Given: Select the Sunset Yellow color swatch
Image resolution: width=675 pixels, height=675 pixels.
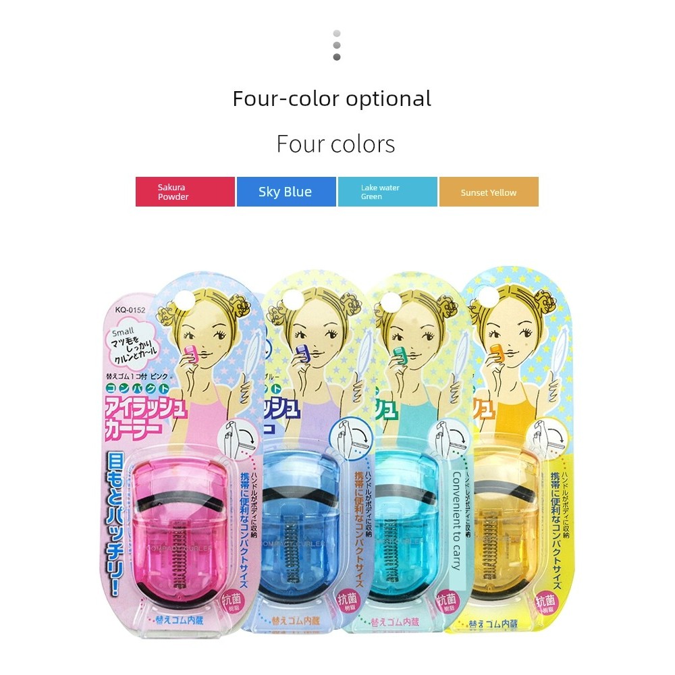Looking at the screenshot, I should point(489,192).
